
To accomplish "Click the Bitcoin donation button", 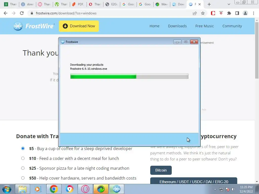I will tap(161, 170).
